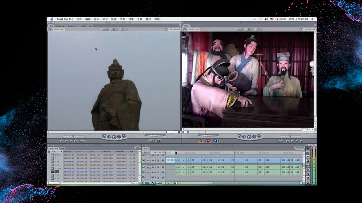The width and height of the screenshot is (362, 203).
Task: Click the Canvas shuttle control slider
Action: tap(290, 135)
